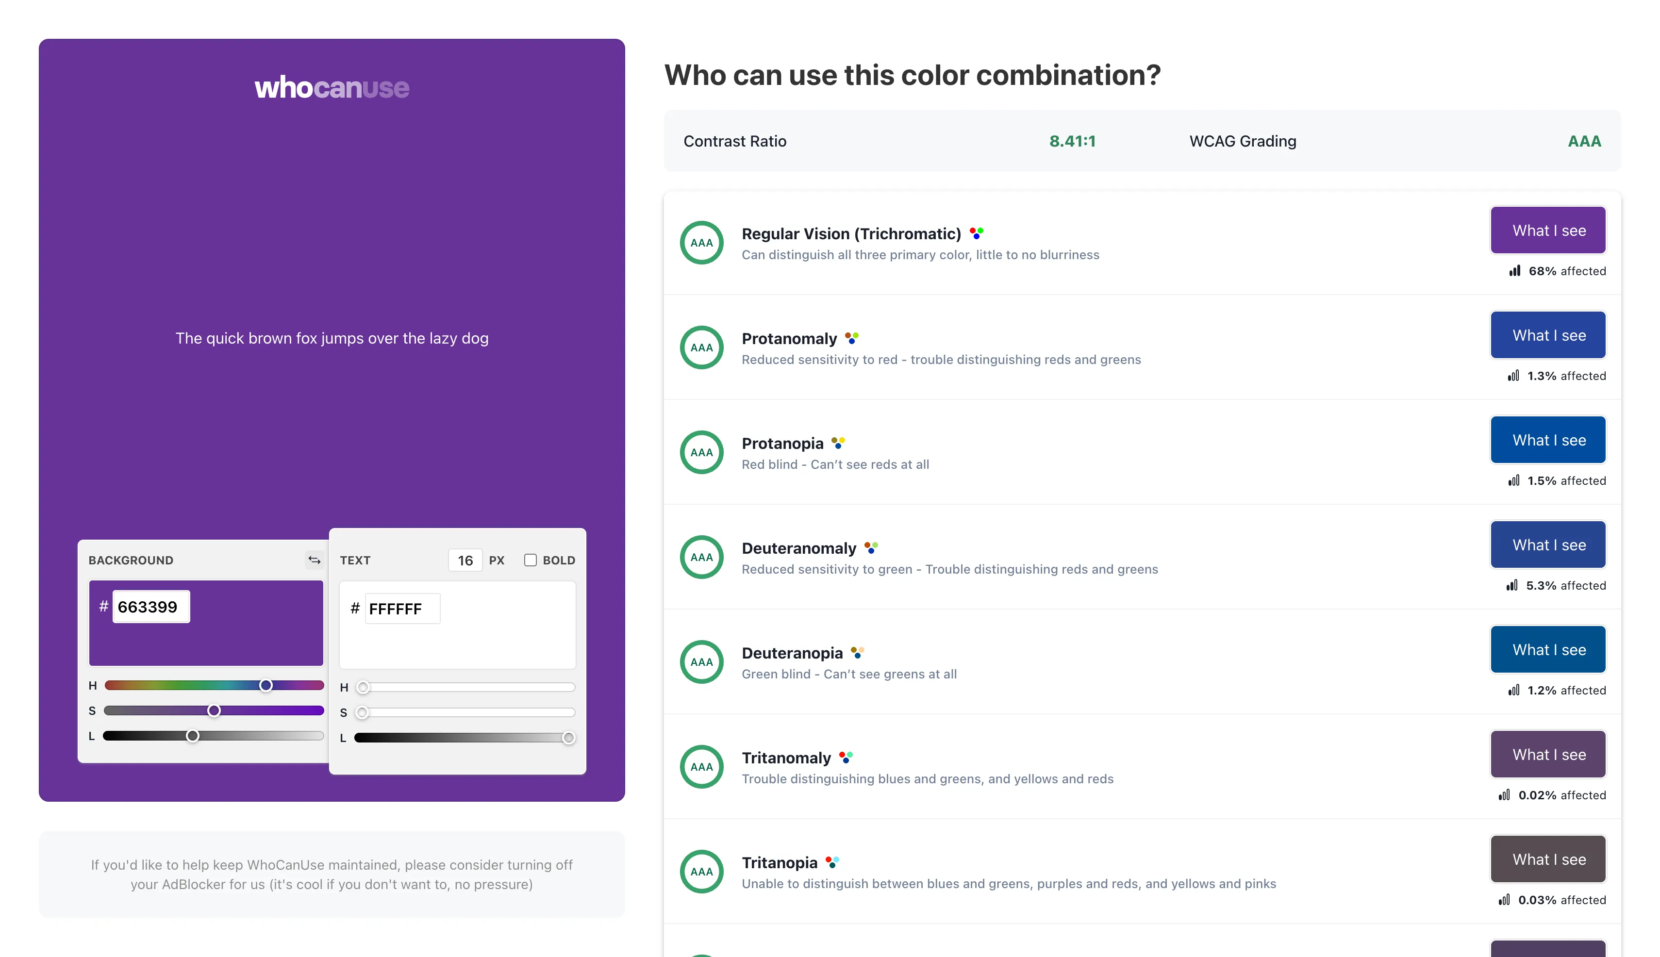Click the Regular Vision color dots icon
This screenshot has height=957, width=1660.
977,233
